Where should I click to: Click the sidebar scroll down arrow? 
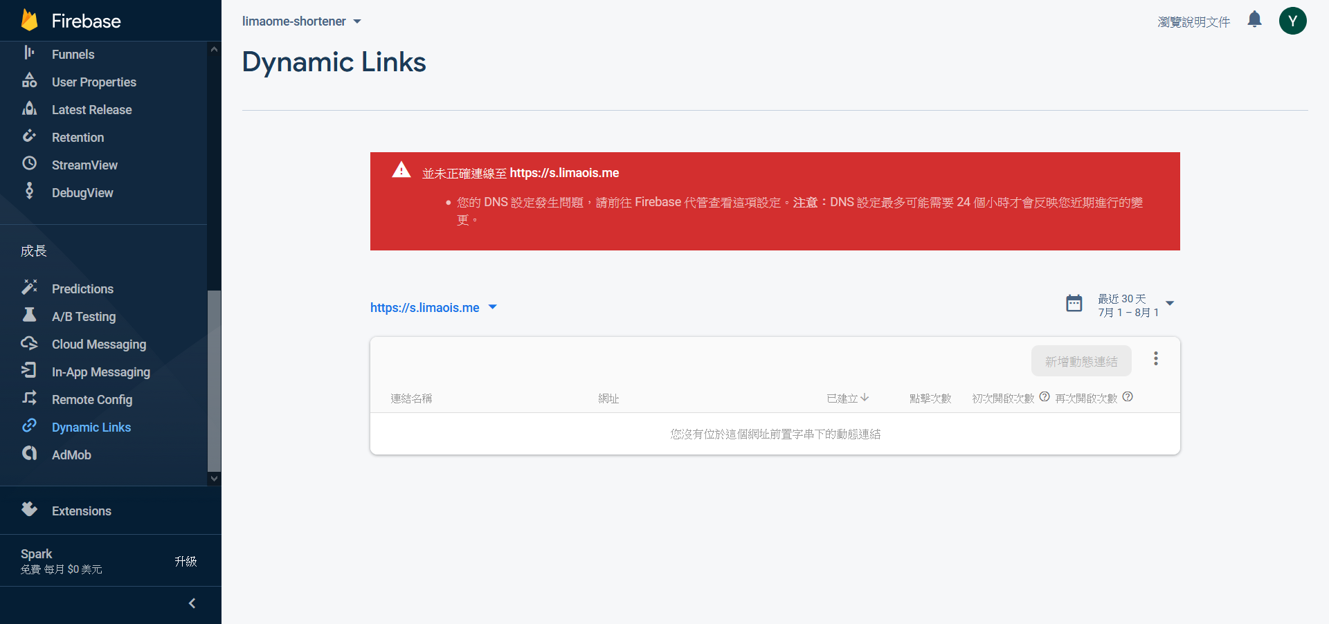[x=214, y=478]
